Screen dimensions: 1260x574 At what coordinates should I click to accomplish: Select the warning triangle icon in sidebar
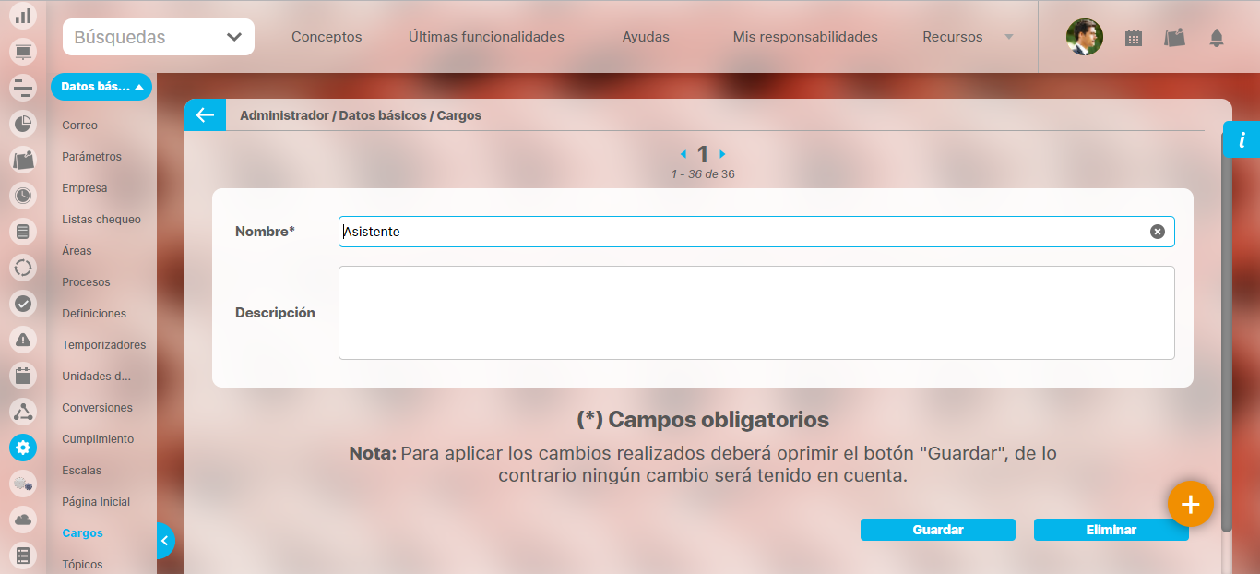pos(23,340)
